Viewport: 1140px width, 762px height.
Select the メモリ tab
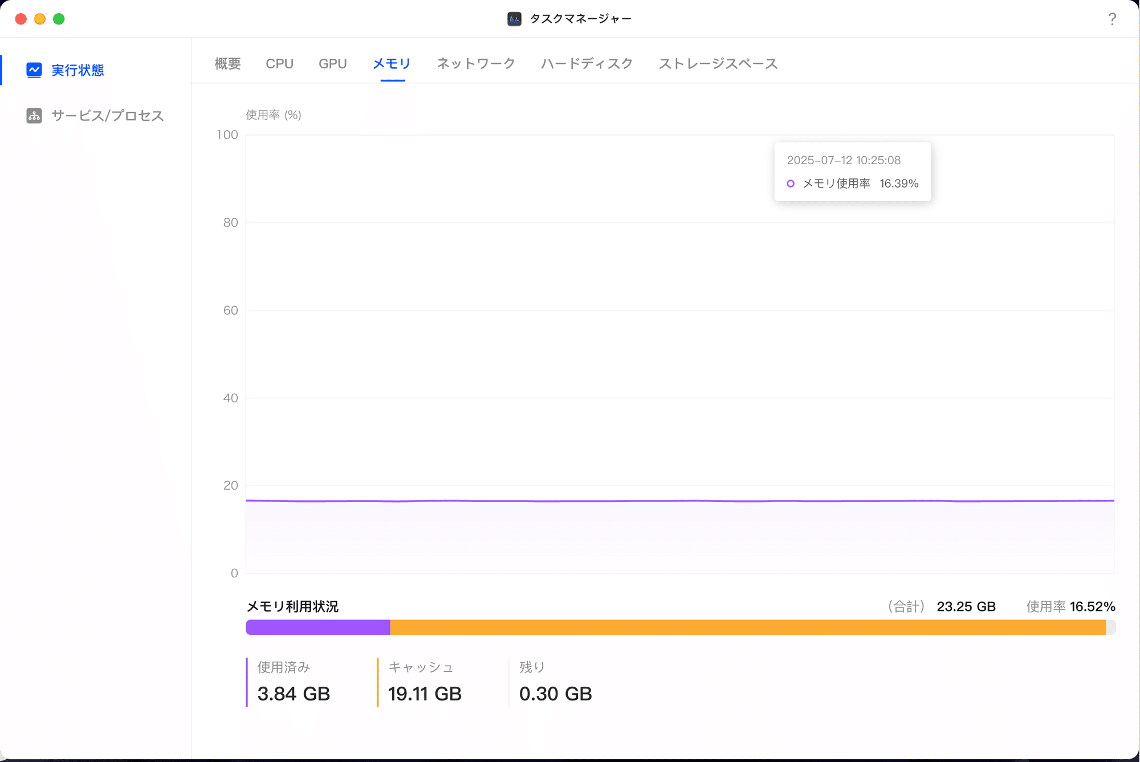tap(391, 64)
